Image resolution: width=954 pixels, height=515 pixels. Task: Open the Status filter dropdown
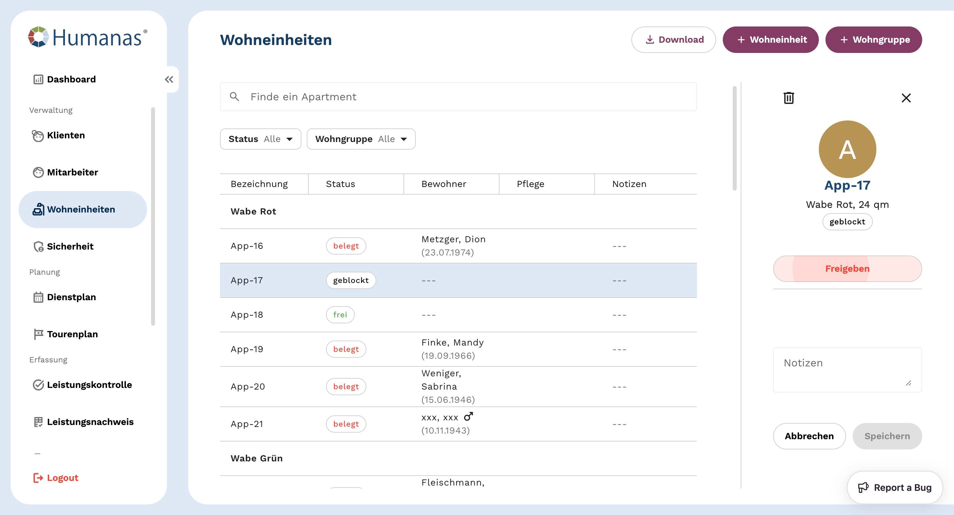tap(260, 139)
